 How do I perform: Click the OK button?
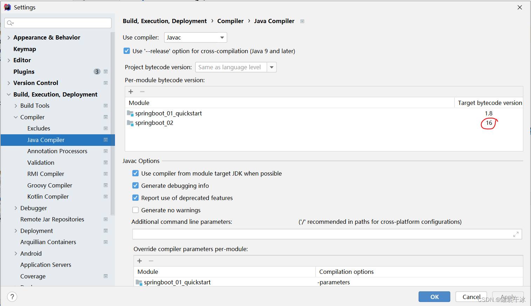434,297
